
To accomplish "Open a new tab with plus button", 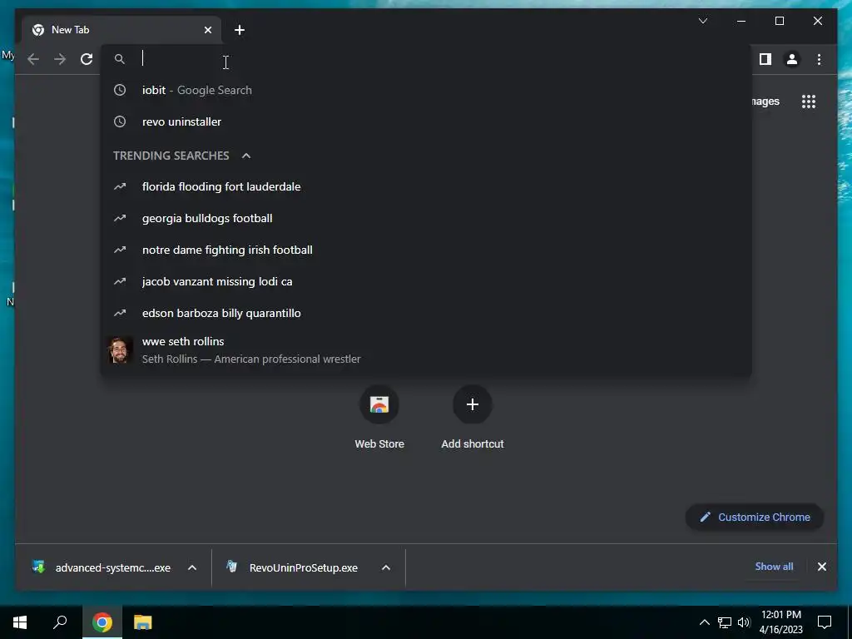I will (240, 30).
